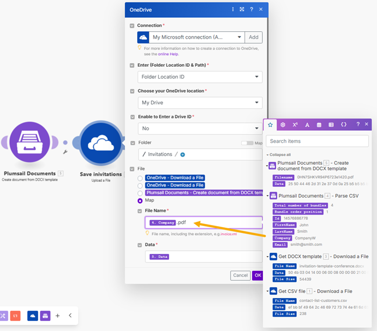Toggle the Connection field checkbox
This screenshot has height=331, width=377.
tap(132, 26)
